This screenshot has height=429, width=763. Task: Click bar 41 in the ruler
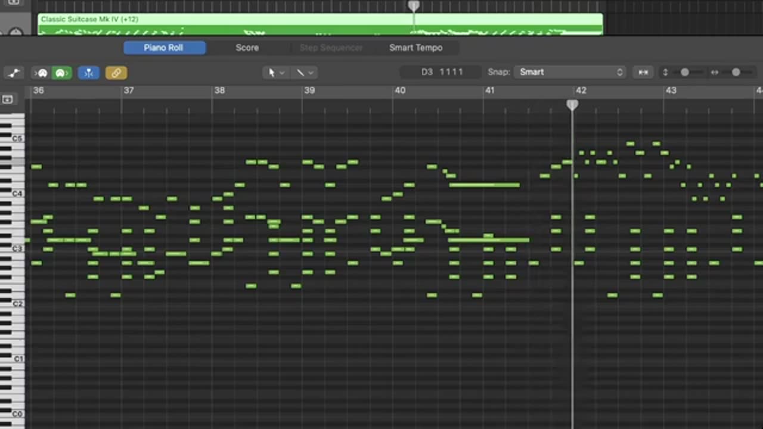[489, 91]
